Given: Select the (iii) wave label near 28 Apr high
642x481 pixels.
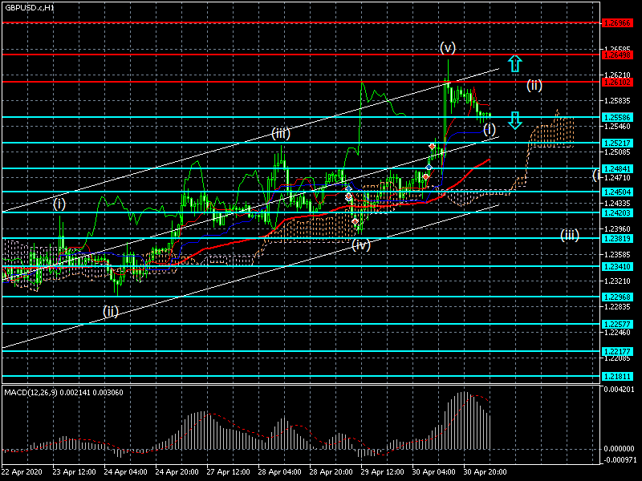Looking at the screenshot, I should (x=280, y=133).
